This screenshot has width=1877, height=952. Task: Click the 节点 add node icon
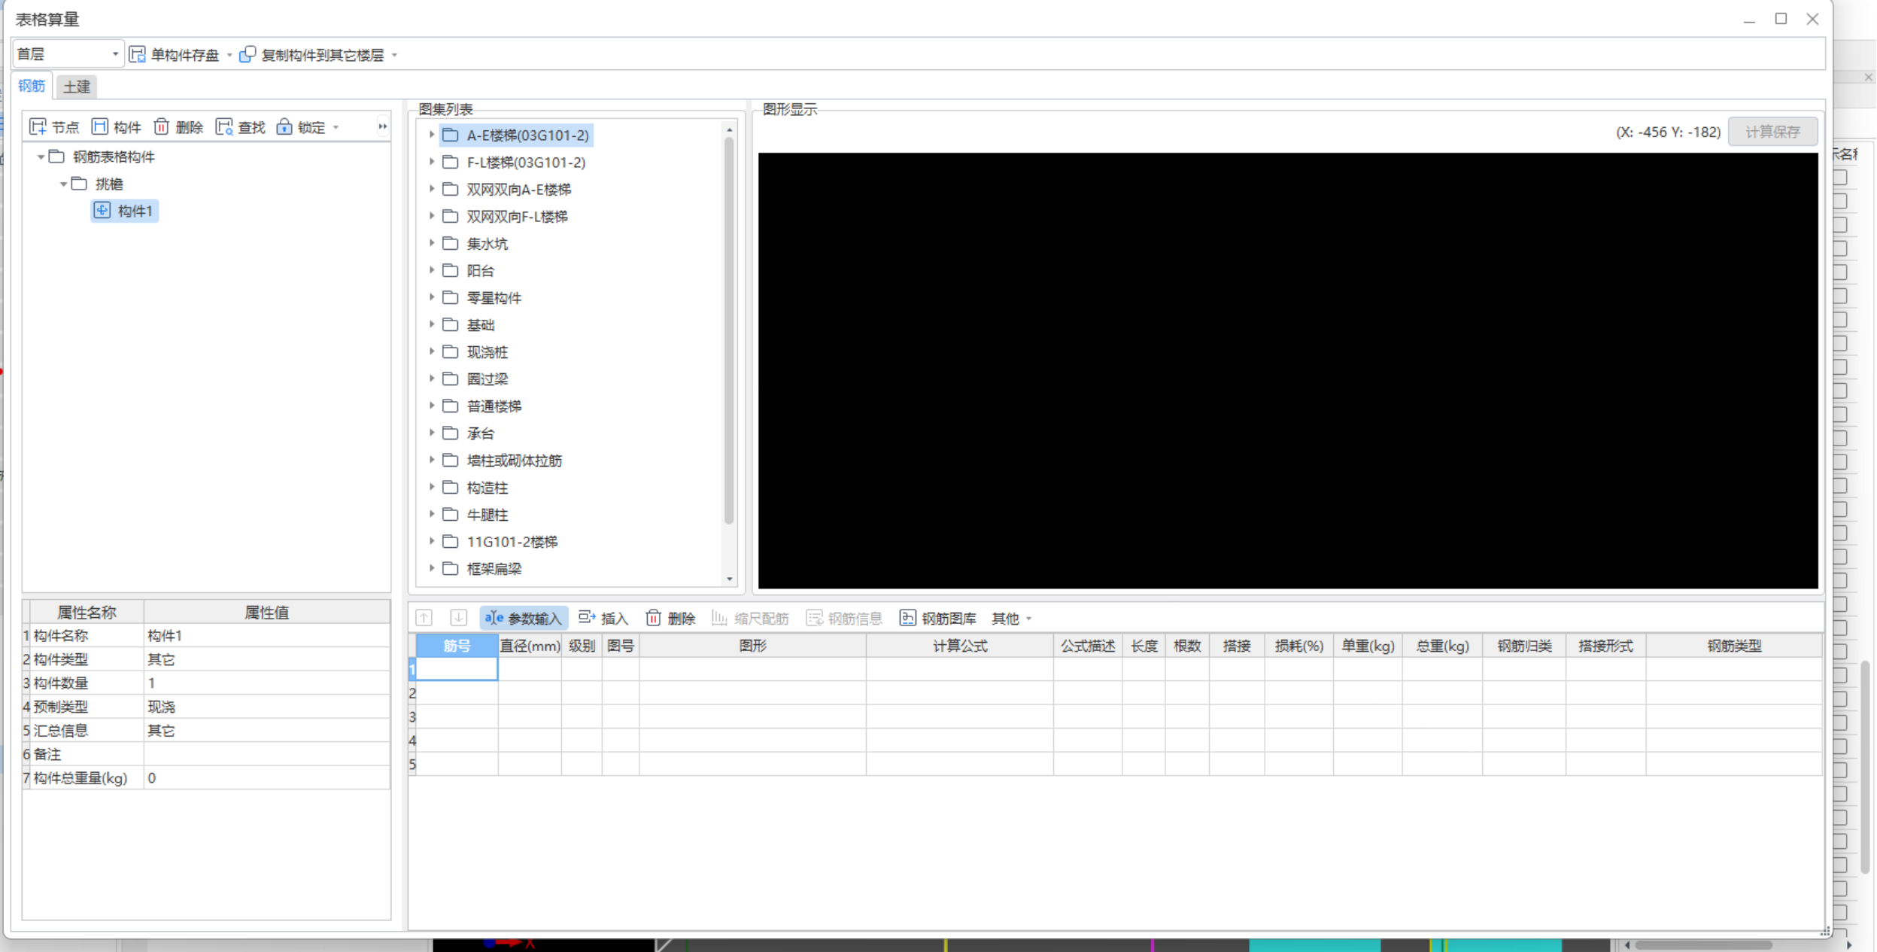(38, 127)
